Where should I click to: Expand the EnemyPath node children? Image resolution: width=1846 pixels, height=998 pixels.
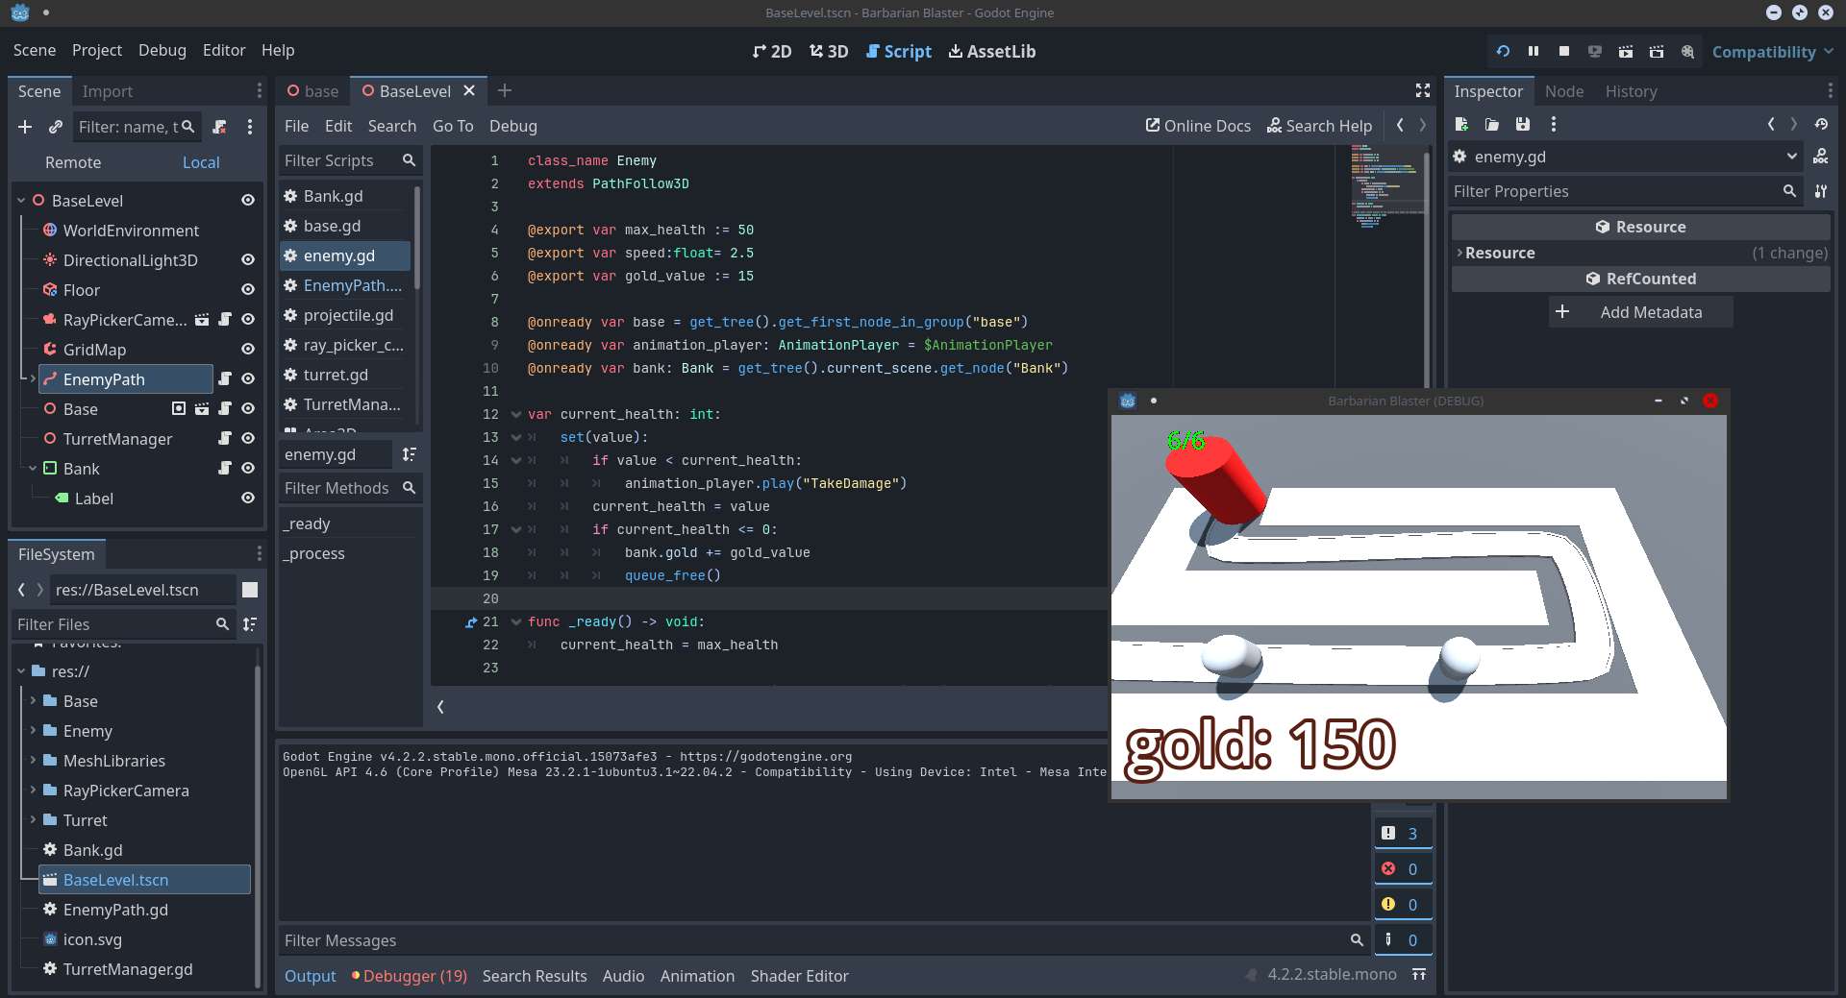pyautogui.click(x=33, y=379)
